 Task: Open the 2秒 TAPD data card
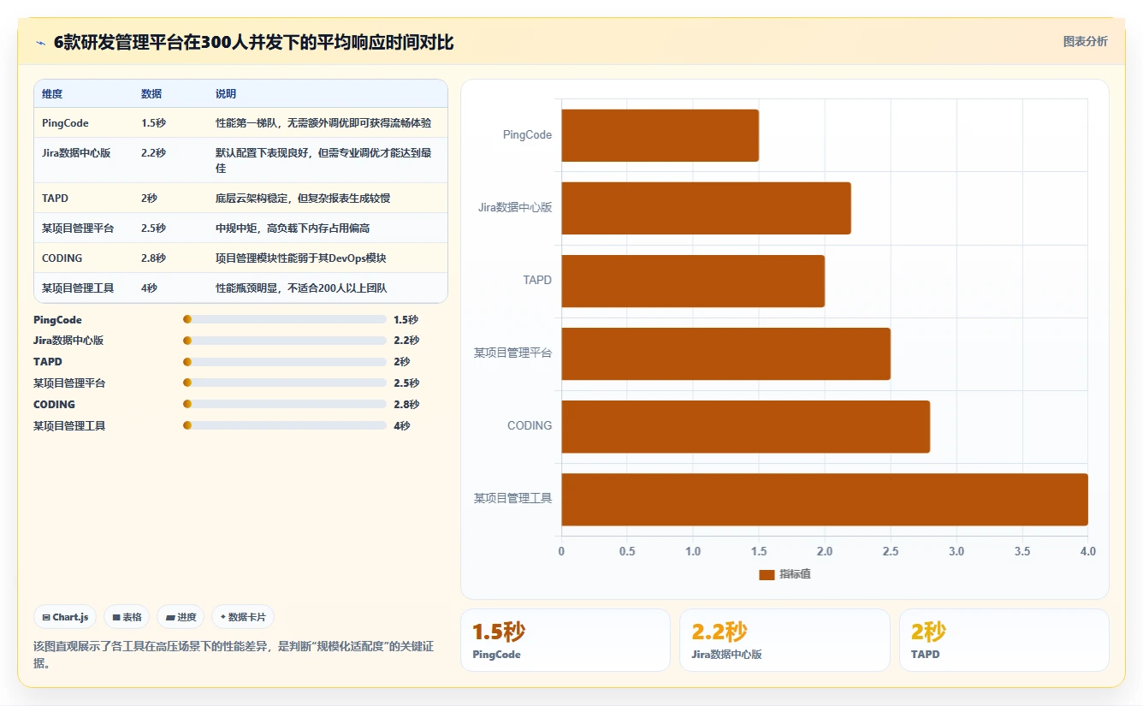[x=1004, y=640]
